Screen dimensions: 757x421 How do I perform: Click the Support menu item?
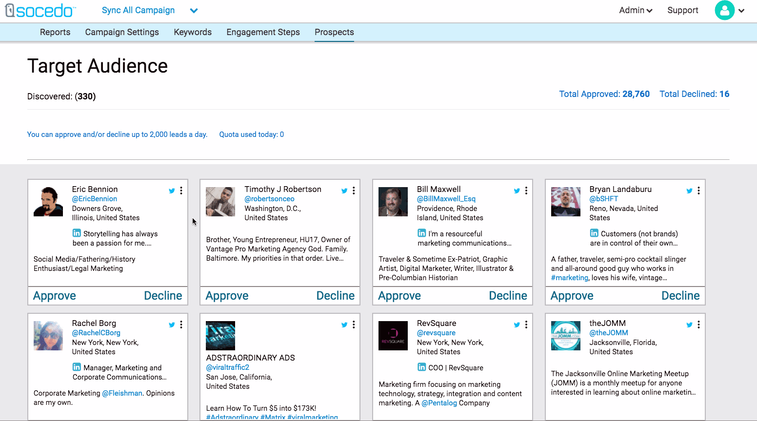[683, 10]
